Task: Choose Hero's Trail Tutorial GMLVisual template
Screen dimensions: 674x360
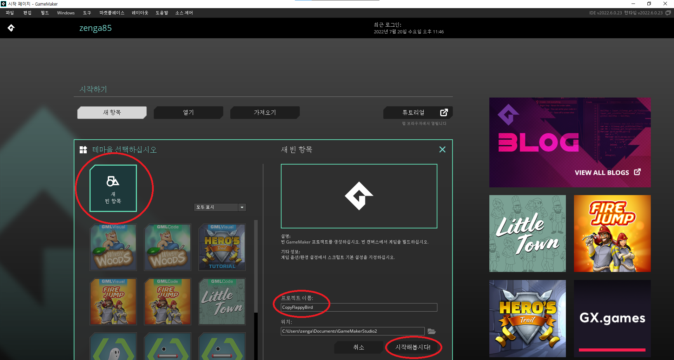Action: click(x=222, y=247)
